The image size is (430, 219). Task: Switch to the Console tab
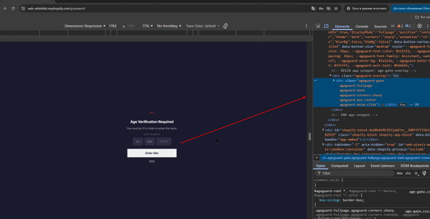[362, 26]
